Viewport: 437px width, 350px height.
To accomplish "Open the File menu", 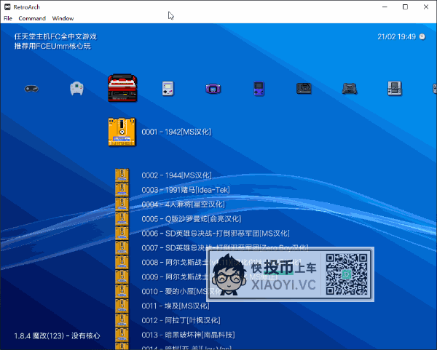I will tap(8, 17).
